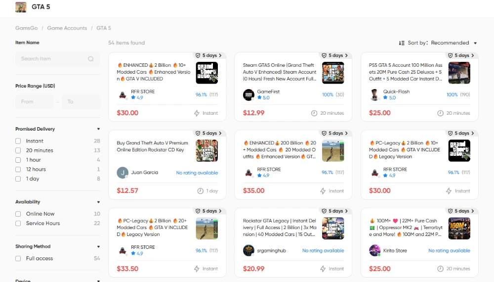Click the 54 items found text
This screenshot has width=494, height=282.
(126, 43)
